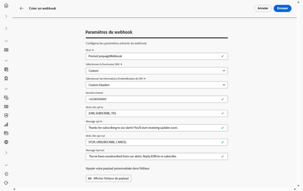Expand the right-pointing chevron above sign-in icon
Screen dimensions: 303x191
pyautogui.click(x=6, y=153)
